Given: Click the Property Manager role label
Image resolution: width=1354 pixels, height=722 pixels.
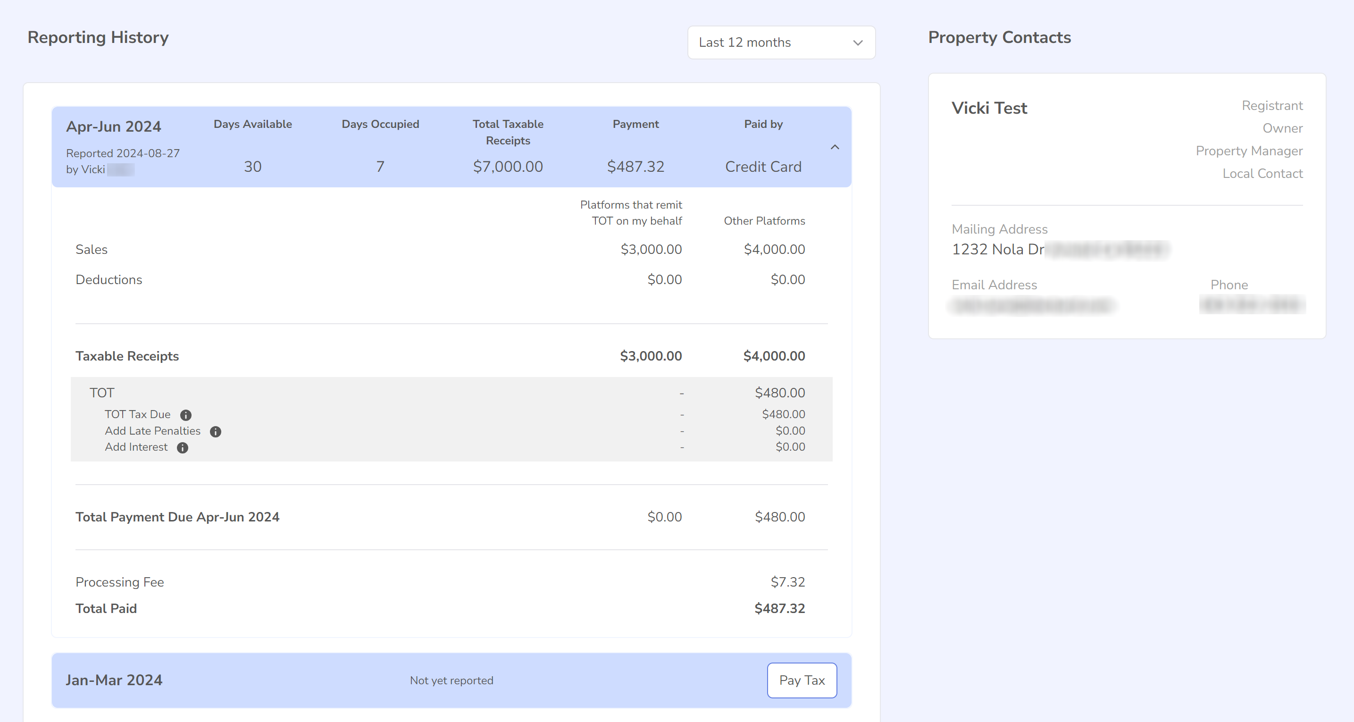Looking at the screenshot, I should [x=1249, y=151].
